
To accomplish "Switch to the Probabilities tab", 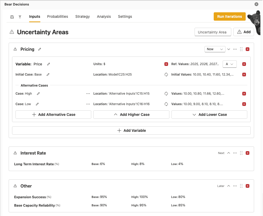I will click(57, 16).
